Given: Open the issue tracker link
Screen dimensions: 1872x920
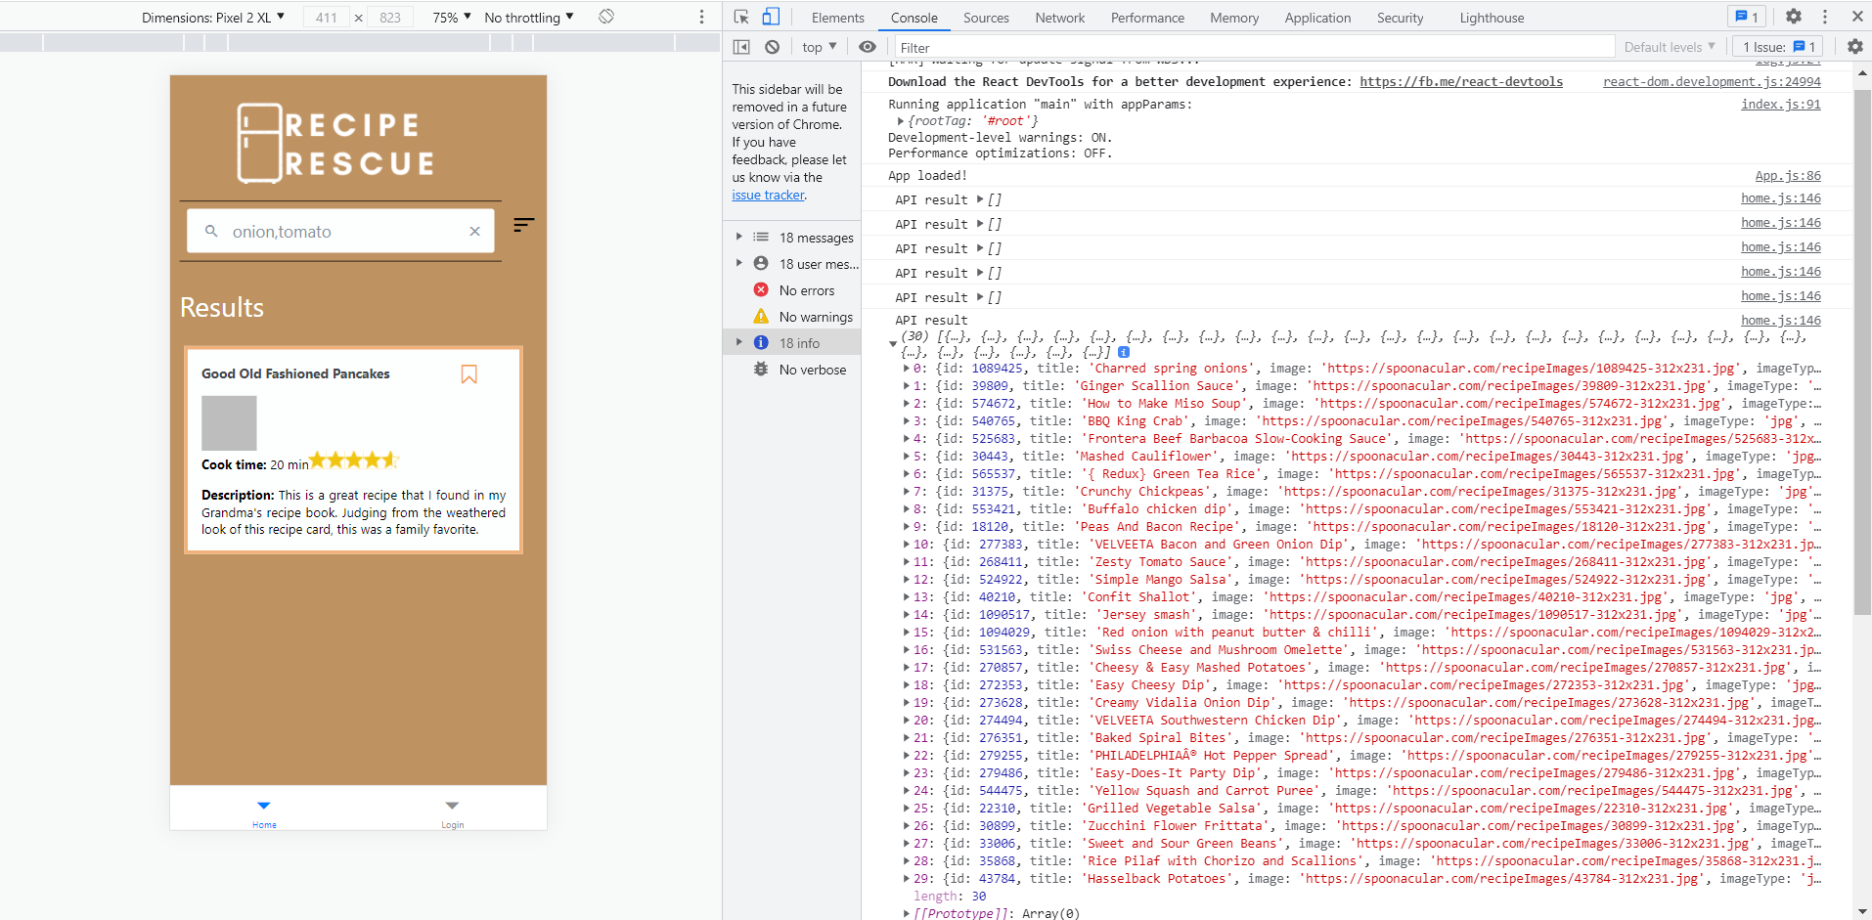Looking at the screenshot, I should pyautogui.click(x=768, y=196).
